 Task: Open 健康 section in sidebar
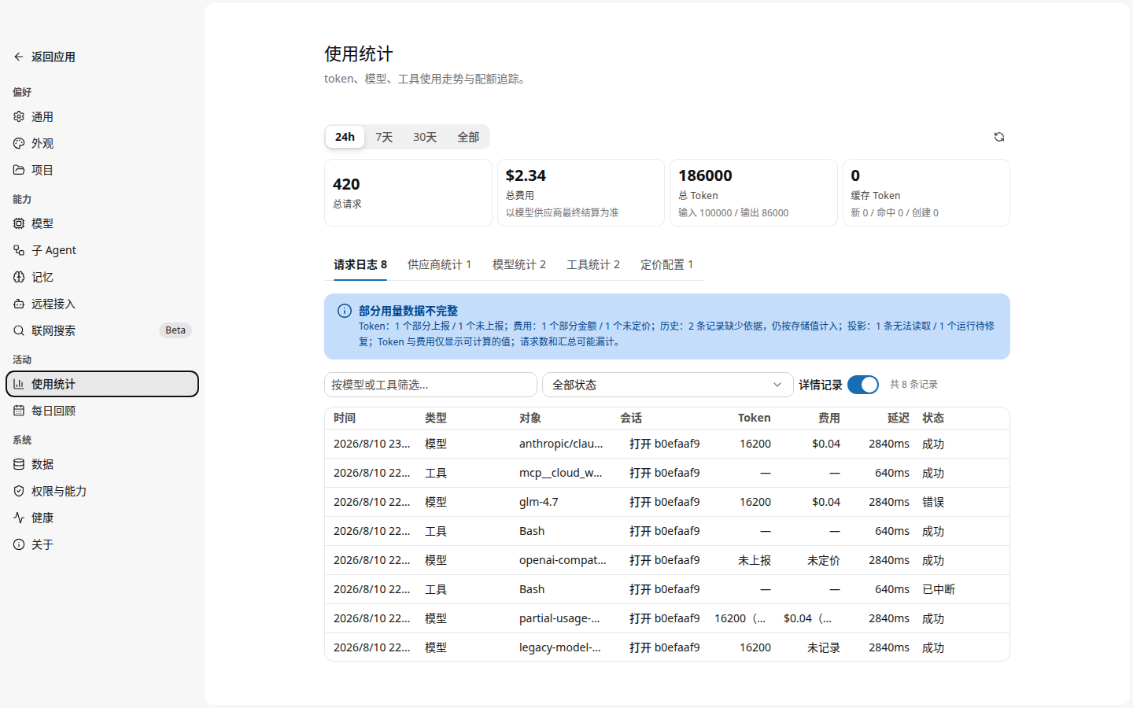(x=102, y=518)
